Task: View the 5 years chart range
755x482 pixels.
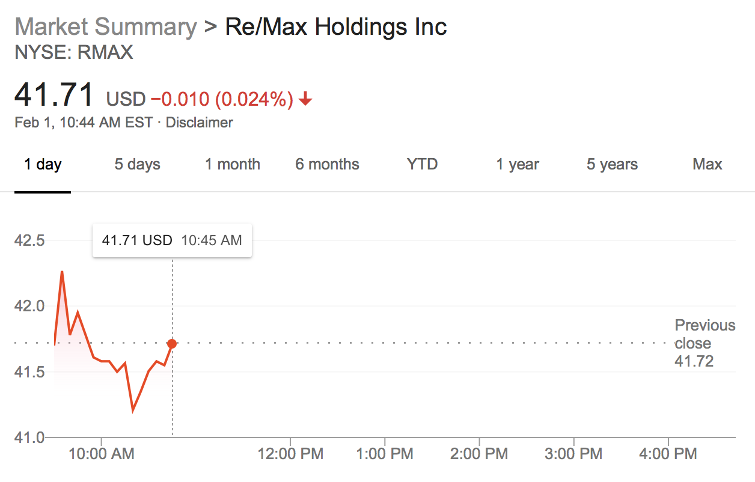Action: [x=612, y=164]
